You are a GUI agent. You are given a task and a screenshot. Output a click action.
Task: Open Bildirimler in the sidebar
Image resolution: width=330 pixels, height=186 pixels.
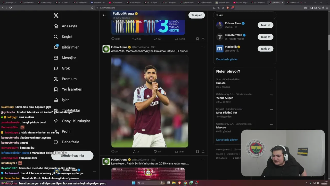pos(66,47)
